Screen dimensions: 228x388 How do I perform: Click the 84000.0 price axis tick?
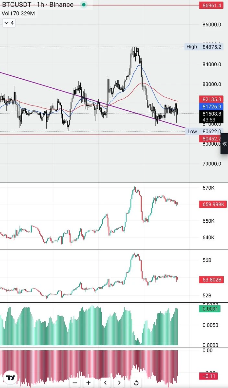(x=212, y=64)
